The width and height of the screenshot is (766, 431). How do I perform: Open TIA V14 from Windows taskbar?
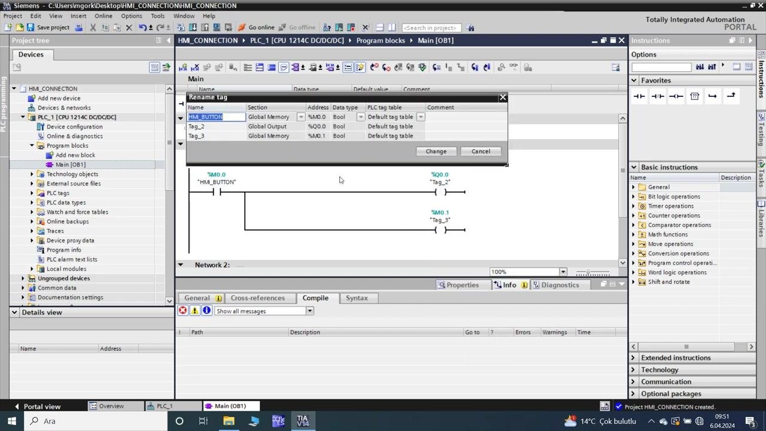[x=302, y=421]
